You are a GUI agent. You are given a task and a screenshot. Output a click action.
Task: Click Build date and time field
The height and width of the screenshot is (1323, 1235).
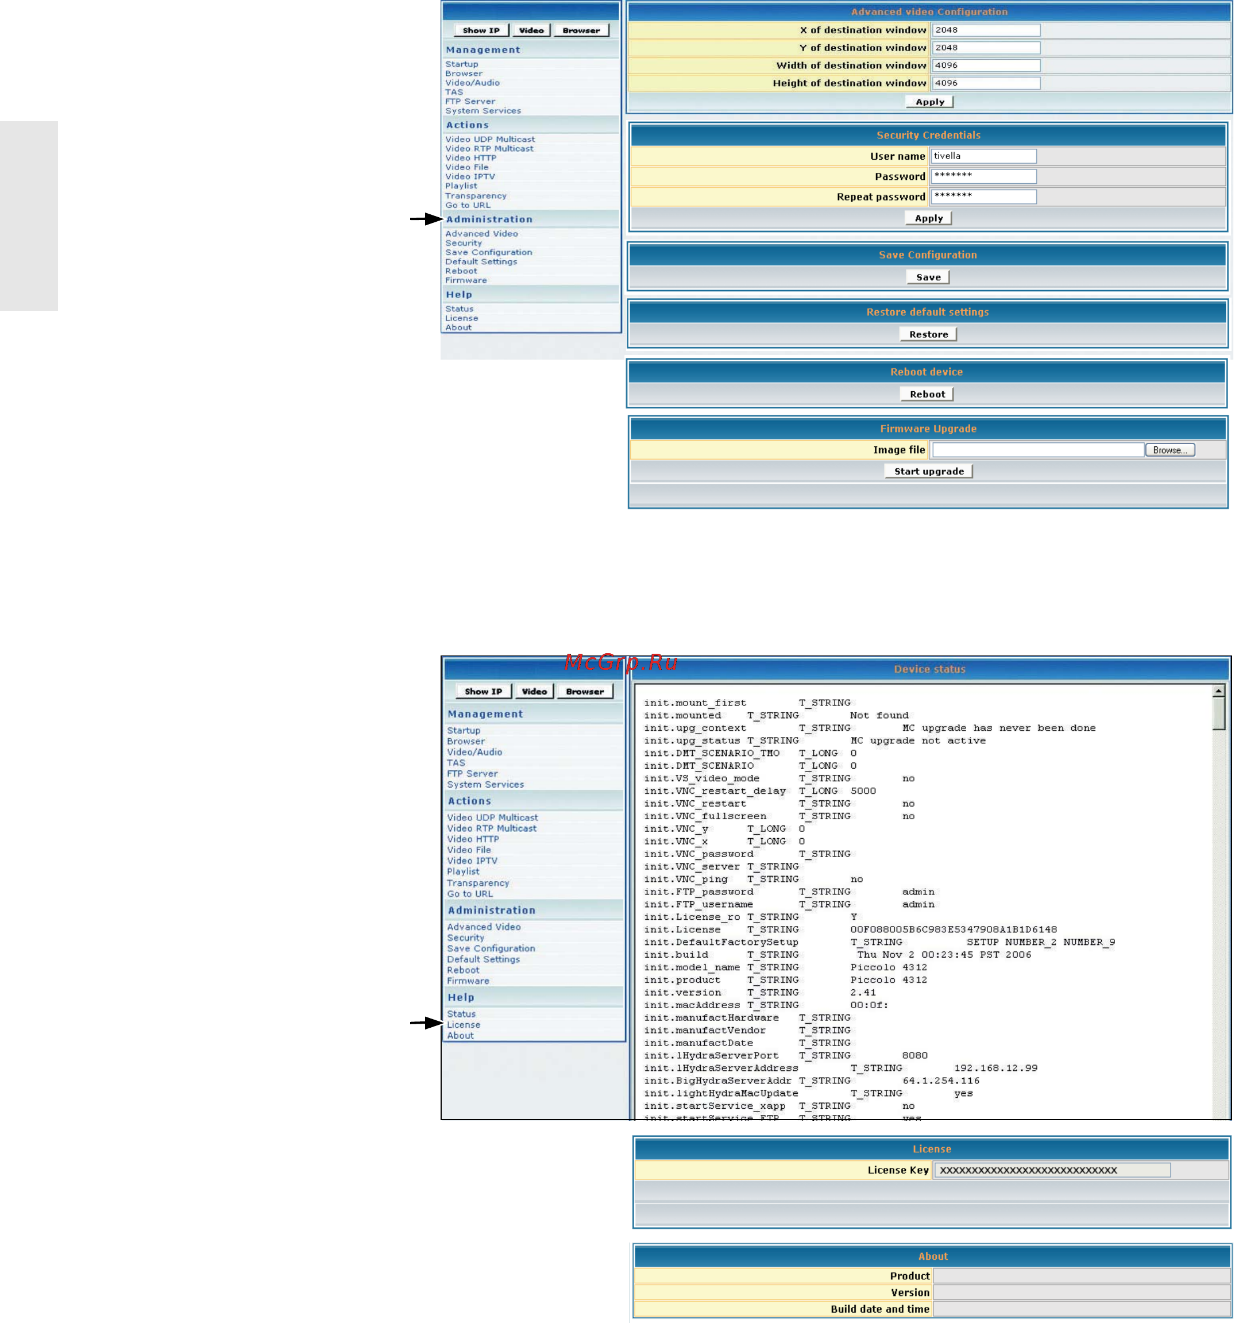(1081, 1310)
